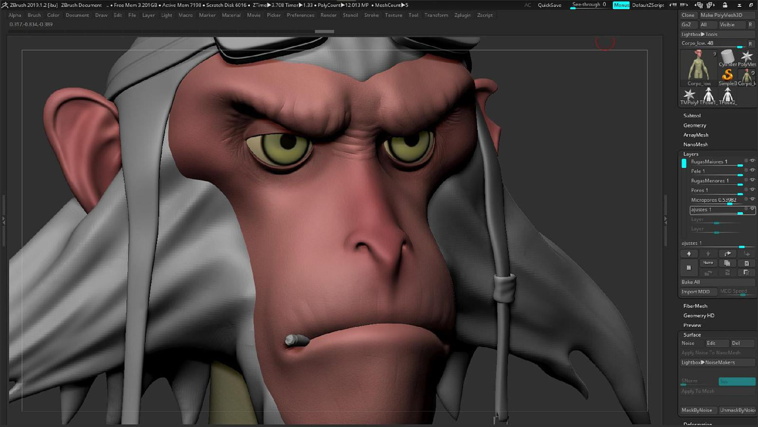Expand the Subtool section
758x427 pixels.
click(692, 116)
